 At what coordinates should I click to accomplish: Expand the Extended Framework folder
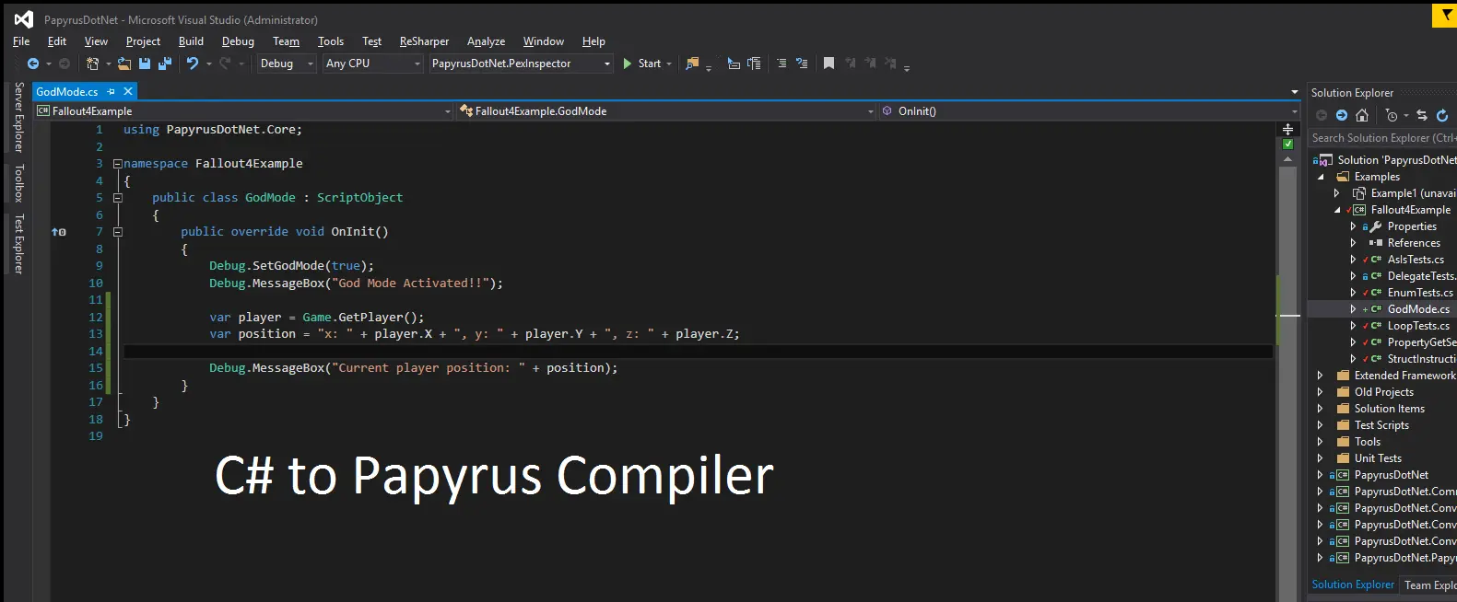point(1321,376)
